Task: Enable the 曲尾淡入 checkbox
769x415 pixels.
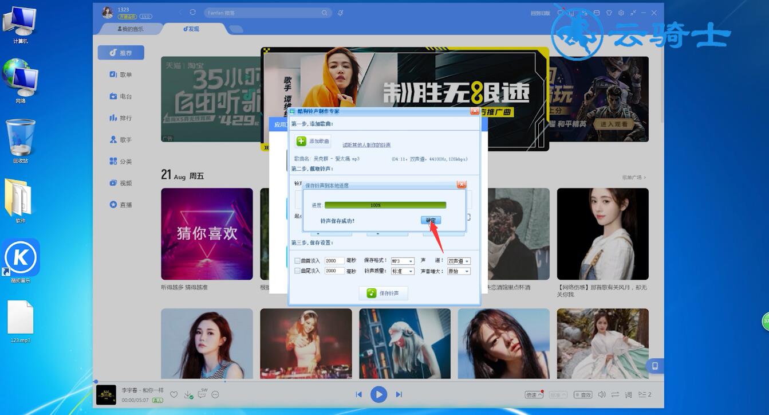Action: (297, 271)
